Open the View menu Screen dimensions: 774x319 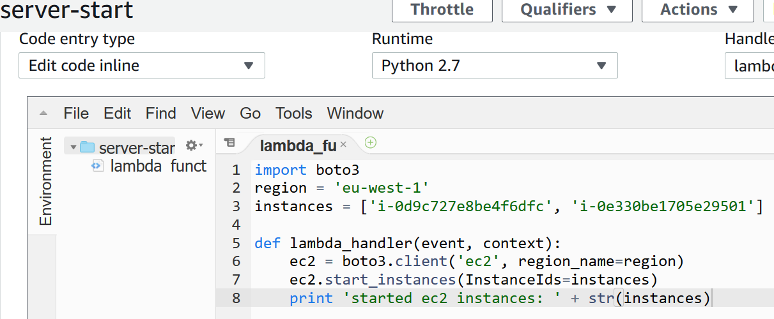(208, 114)
